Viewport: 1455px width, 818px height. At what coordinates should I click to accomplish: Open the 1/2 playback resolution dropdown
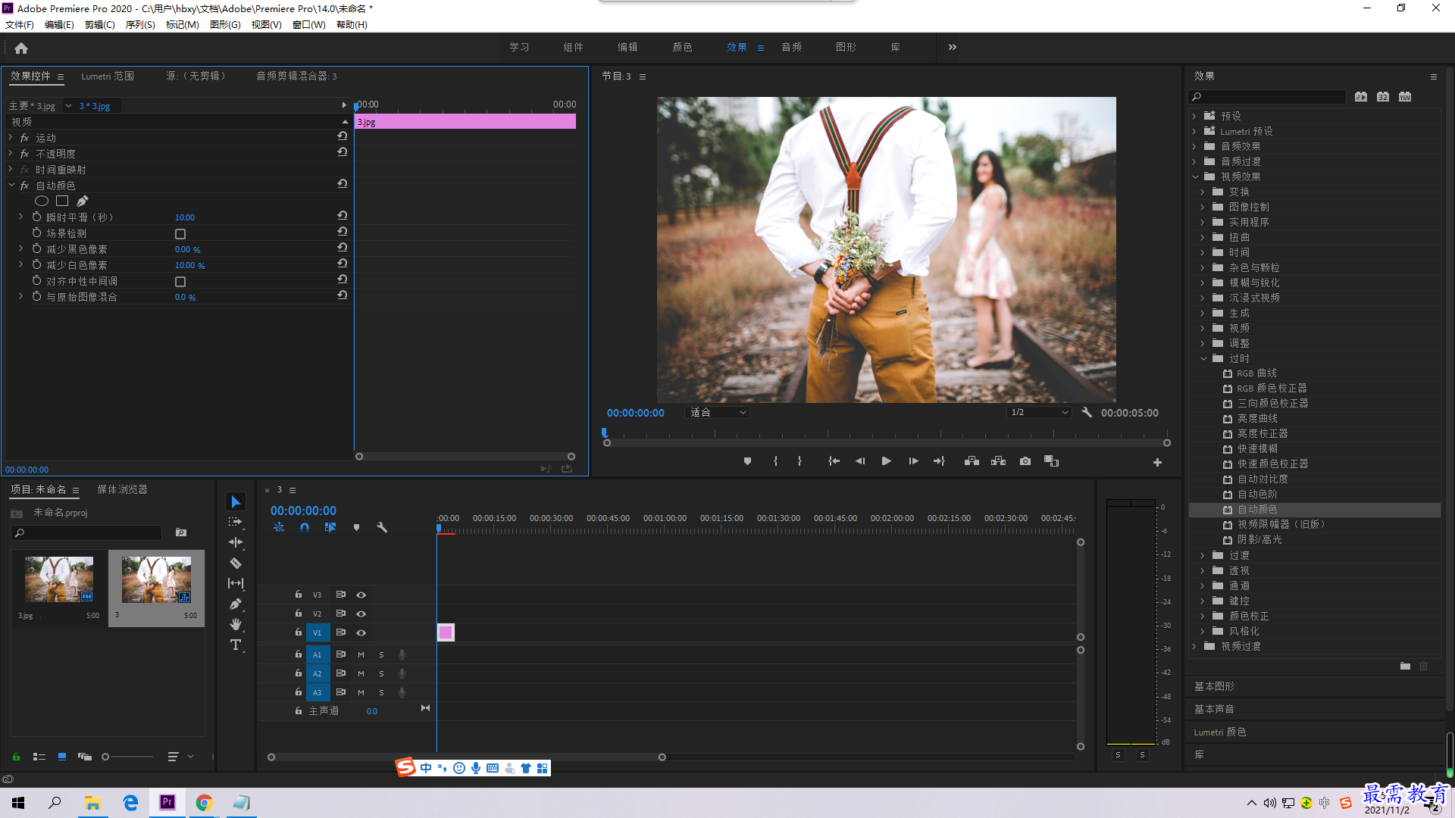1039,413
